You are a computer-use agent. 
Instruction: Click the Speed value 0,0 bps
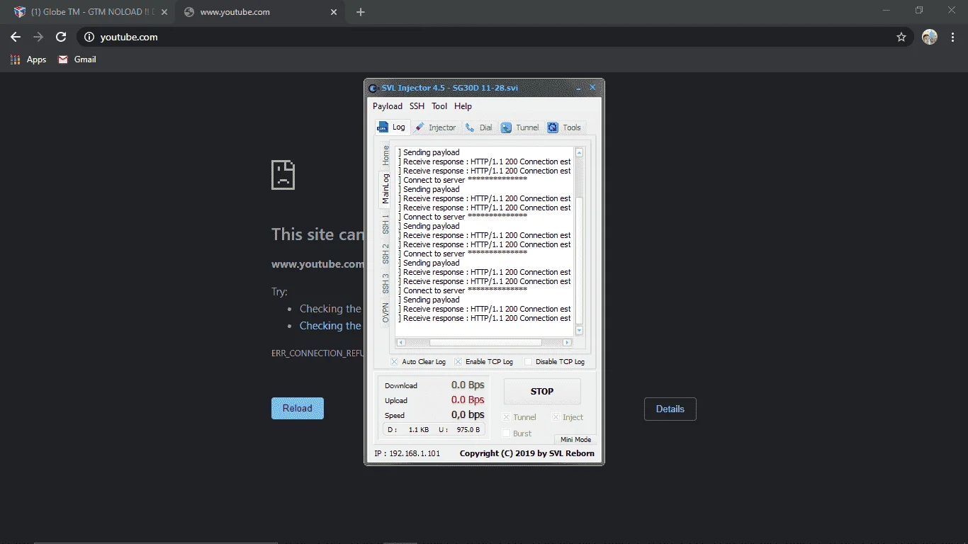click(x=468, y=415)
